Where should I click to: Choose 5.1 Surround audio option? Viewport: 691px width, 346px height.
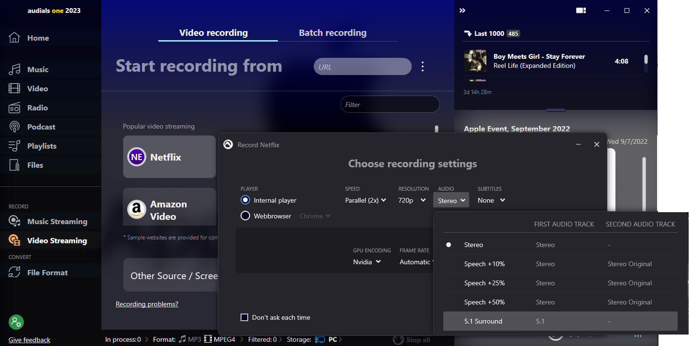(560, 321)
